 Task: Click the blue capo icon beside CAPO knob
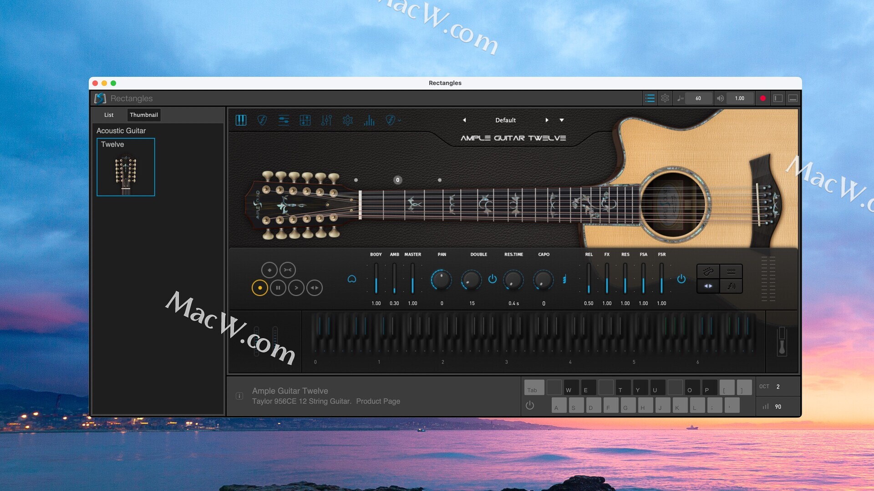[564, 279]
